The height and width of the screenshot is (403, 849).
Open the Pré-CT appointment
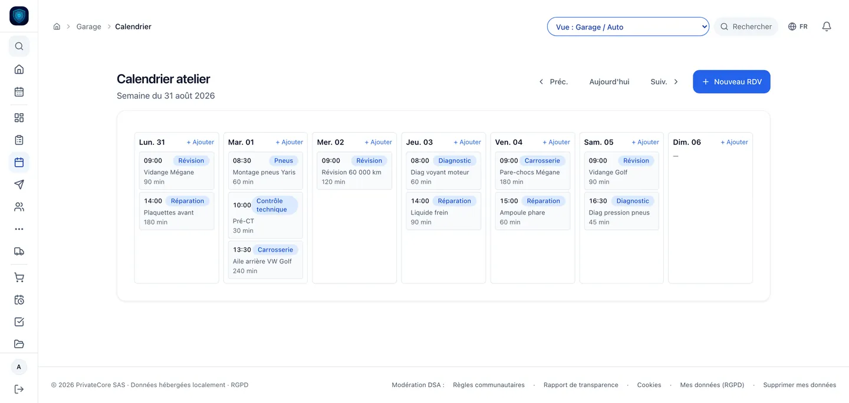(265, 215)
